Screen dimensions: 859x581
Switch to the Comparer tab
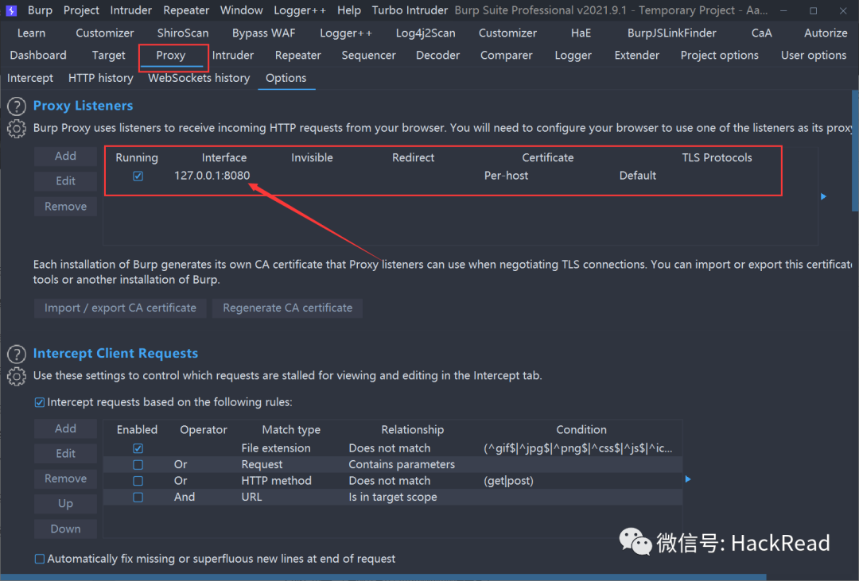point(506,56)
